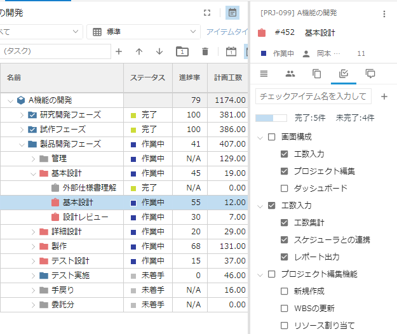Screen dimensions: 397x334
Task: Click the move down arrow icon
Action: tap(159, 51)
